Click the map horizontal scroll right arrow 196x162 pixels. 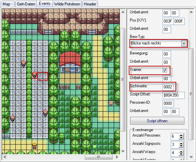117,157
